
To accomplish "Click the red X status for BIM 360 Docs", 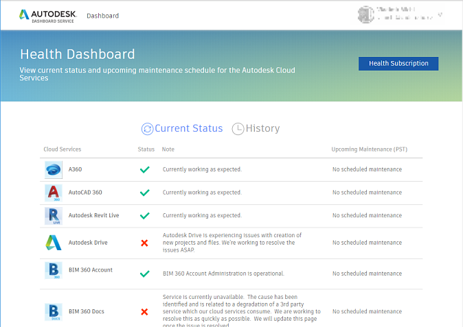I will pos(144,312).
